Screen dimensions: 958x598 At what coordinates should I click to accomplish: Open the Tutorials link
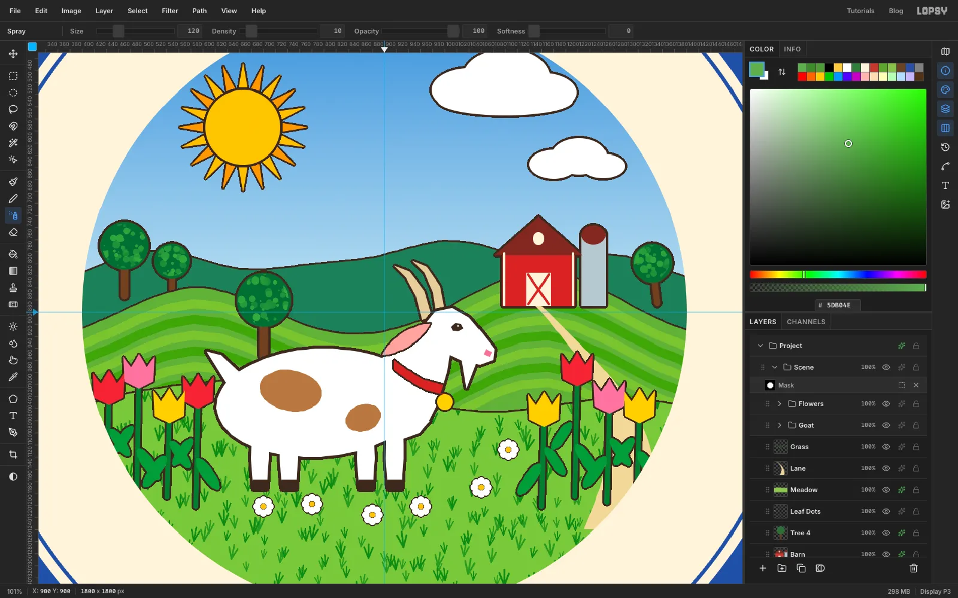pos(860,11)
